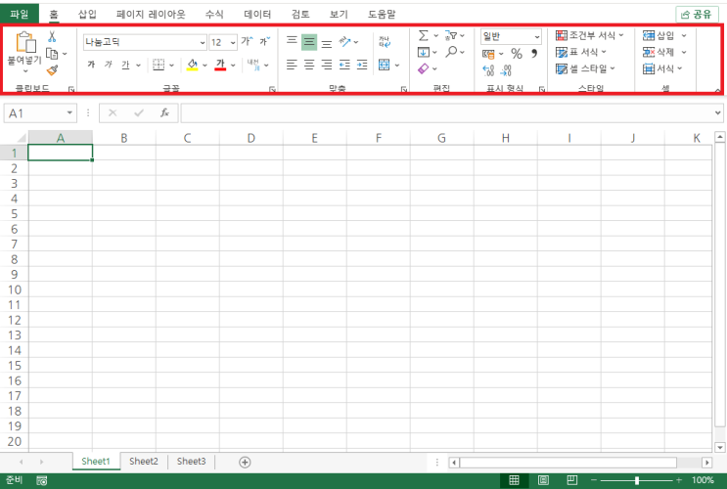Open the Name Box A1 dropdown arrow
Viewport: 727px width, 489px height.
pyautogui.click(x=69, y=112)
